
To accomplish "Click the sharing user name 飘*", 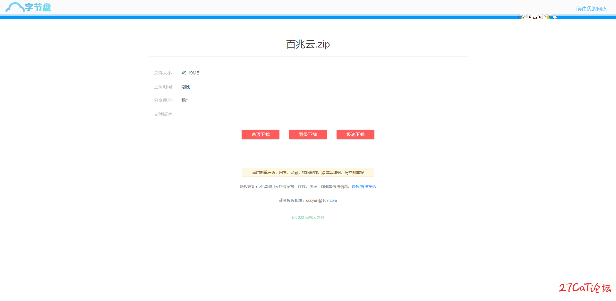I will [x=184, y=100].
